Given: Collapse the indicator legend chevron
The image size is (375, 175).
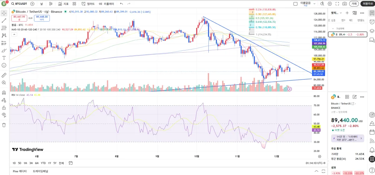Looking at the screenshot, I should [x=14, y=34].
